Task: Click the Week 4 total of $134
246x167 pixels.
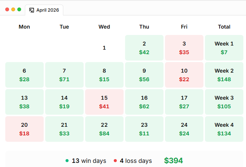Action: point(224,129)
